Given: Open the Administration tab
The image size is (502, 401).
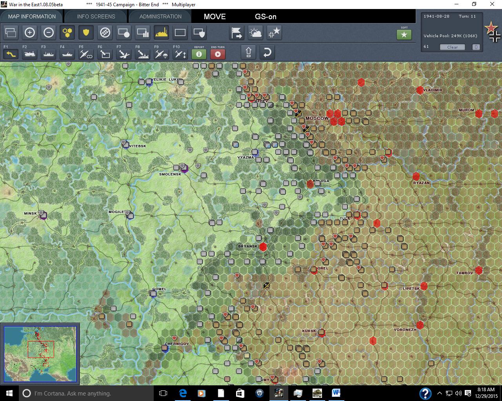Looking at the screenshot, I should pos(160,16).
